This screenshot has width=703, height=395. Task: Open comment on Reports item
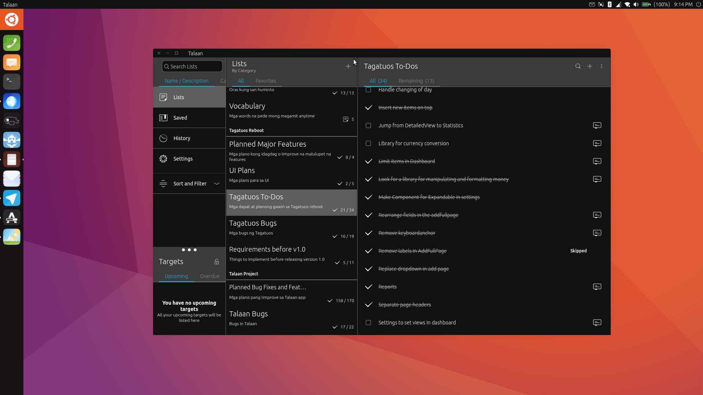[597, 287]
